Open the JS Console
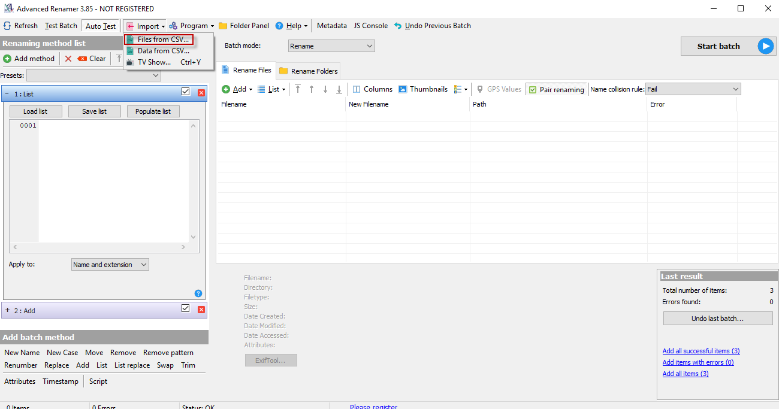This screenshot has width=779, height=409. (x=370, y=26)
